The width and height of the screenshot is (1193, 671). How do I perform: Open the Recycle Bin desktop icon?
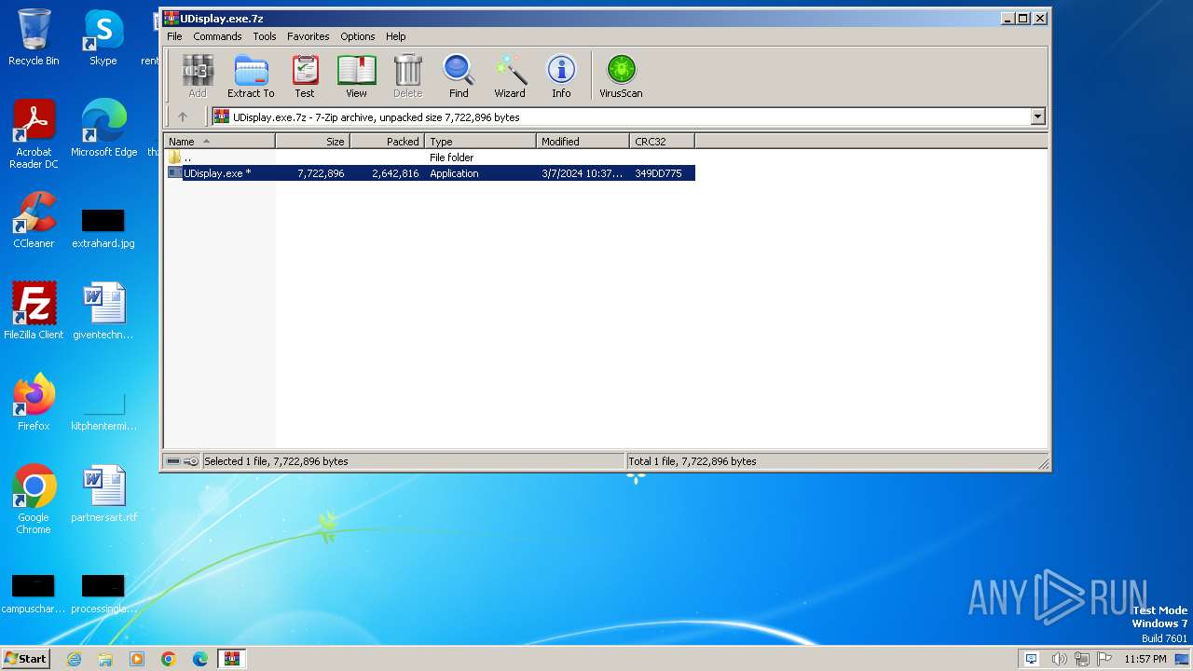[34, 37]
